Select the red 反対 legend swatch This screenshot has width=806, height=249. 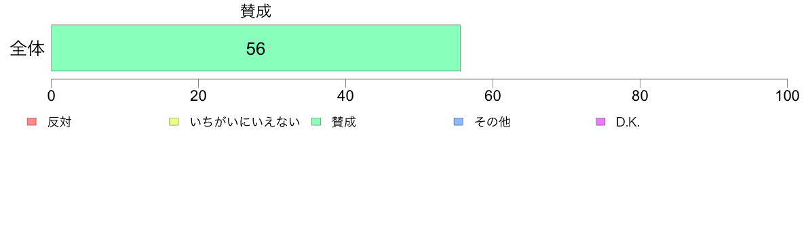pos(32,121)
